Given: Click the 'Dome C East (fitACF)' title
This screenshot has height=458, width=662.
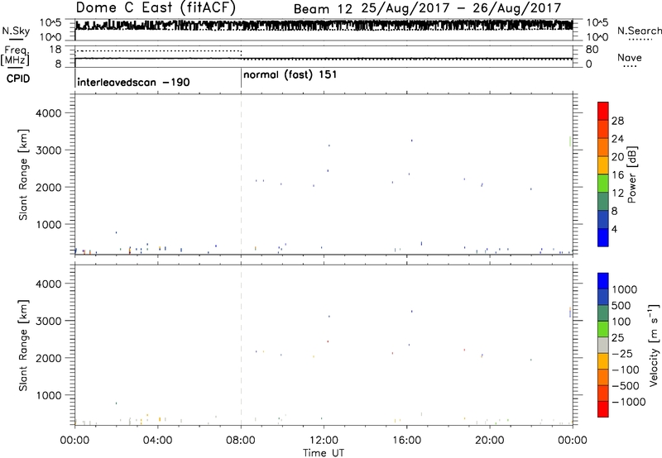Looking at the screenshot, I should 156,7.
